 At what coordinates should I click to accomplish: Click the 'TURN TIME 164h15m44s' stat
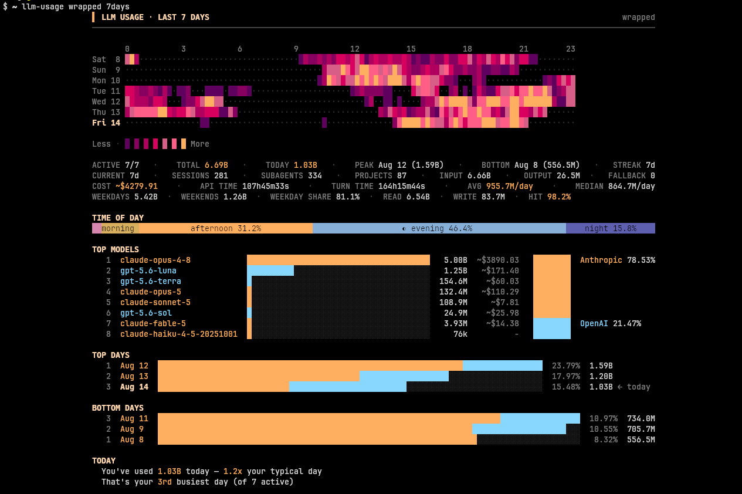click(x=378, y=186)
